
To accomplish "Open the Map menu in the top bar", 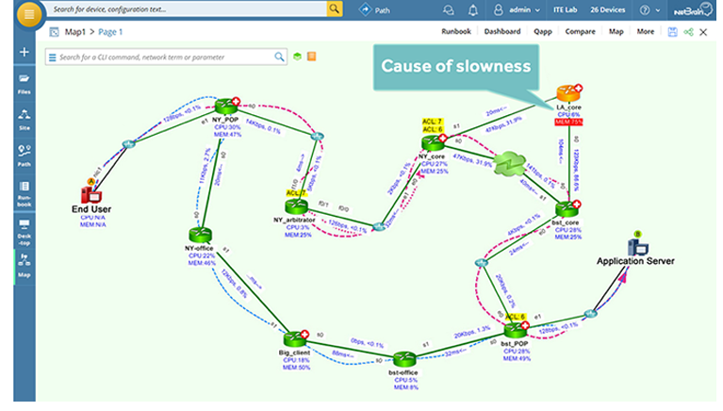I will (616, 31).
